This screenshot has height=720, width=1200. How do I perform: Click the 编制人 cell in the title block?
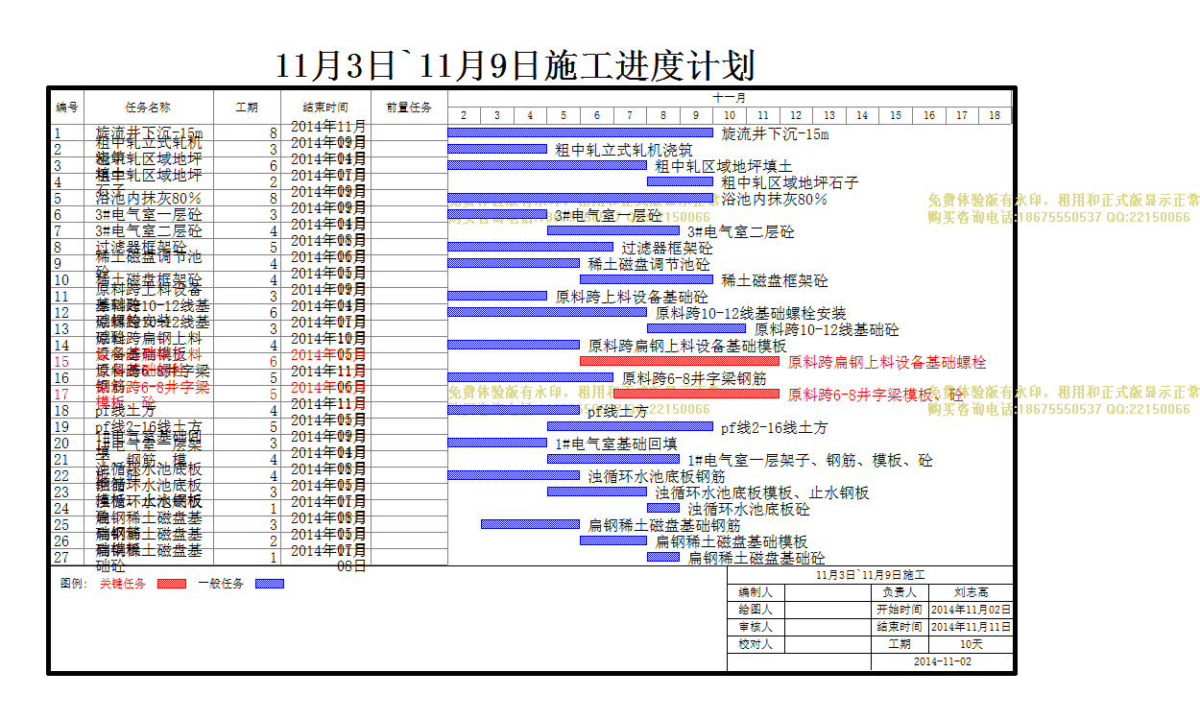(x=756, y=592)
